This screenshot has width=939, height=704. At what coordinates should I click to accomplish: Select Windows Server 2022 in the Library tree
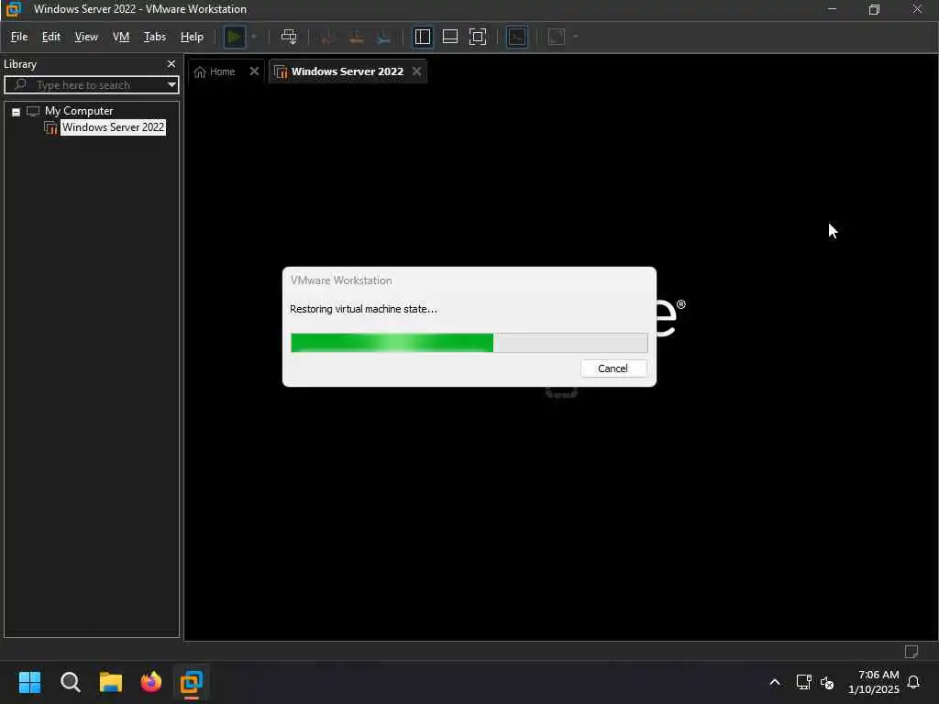[113, 127]
